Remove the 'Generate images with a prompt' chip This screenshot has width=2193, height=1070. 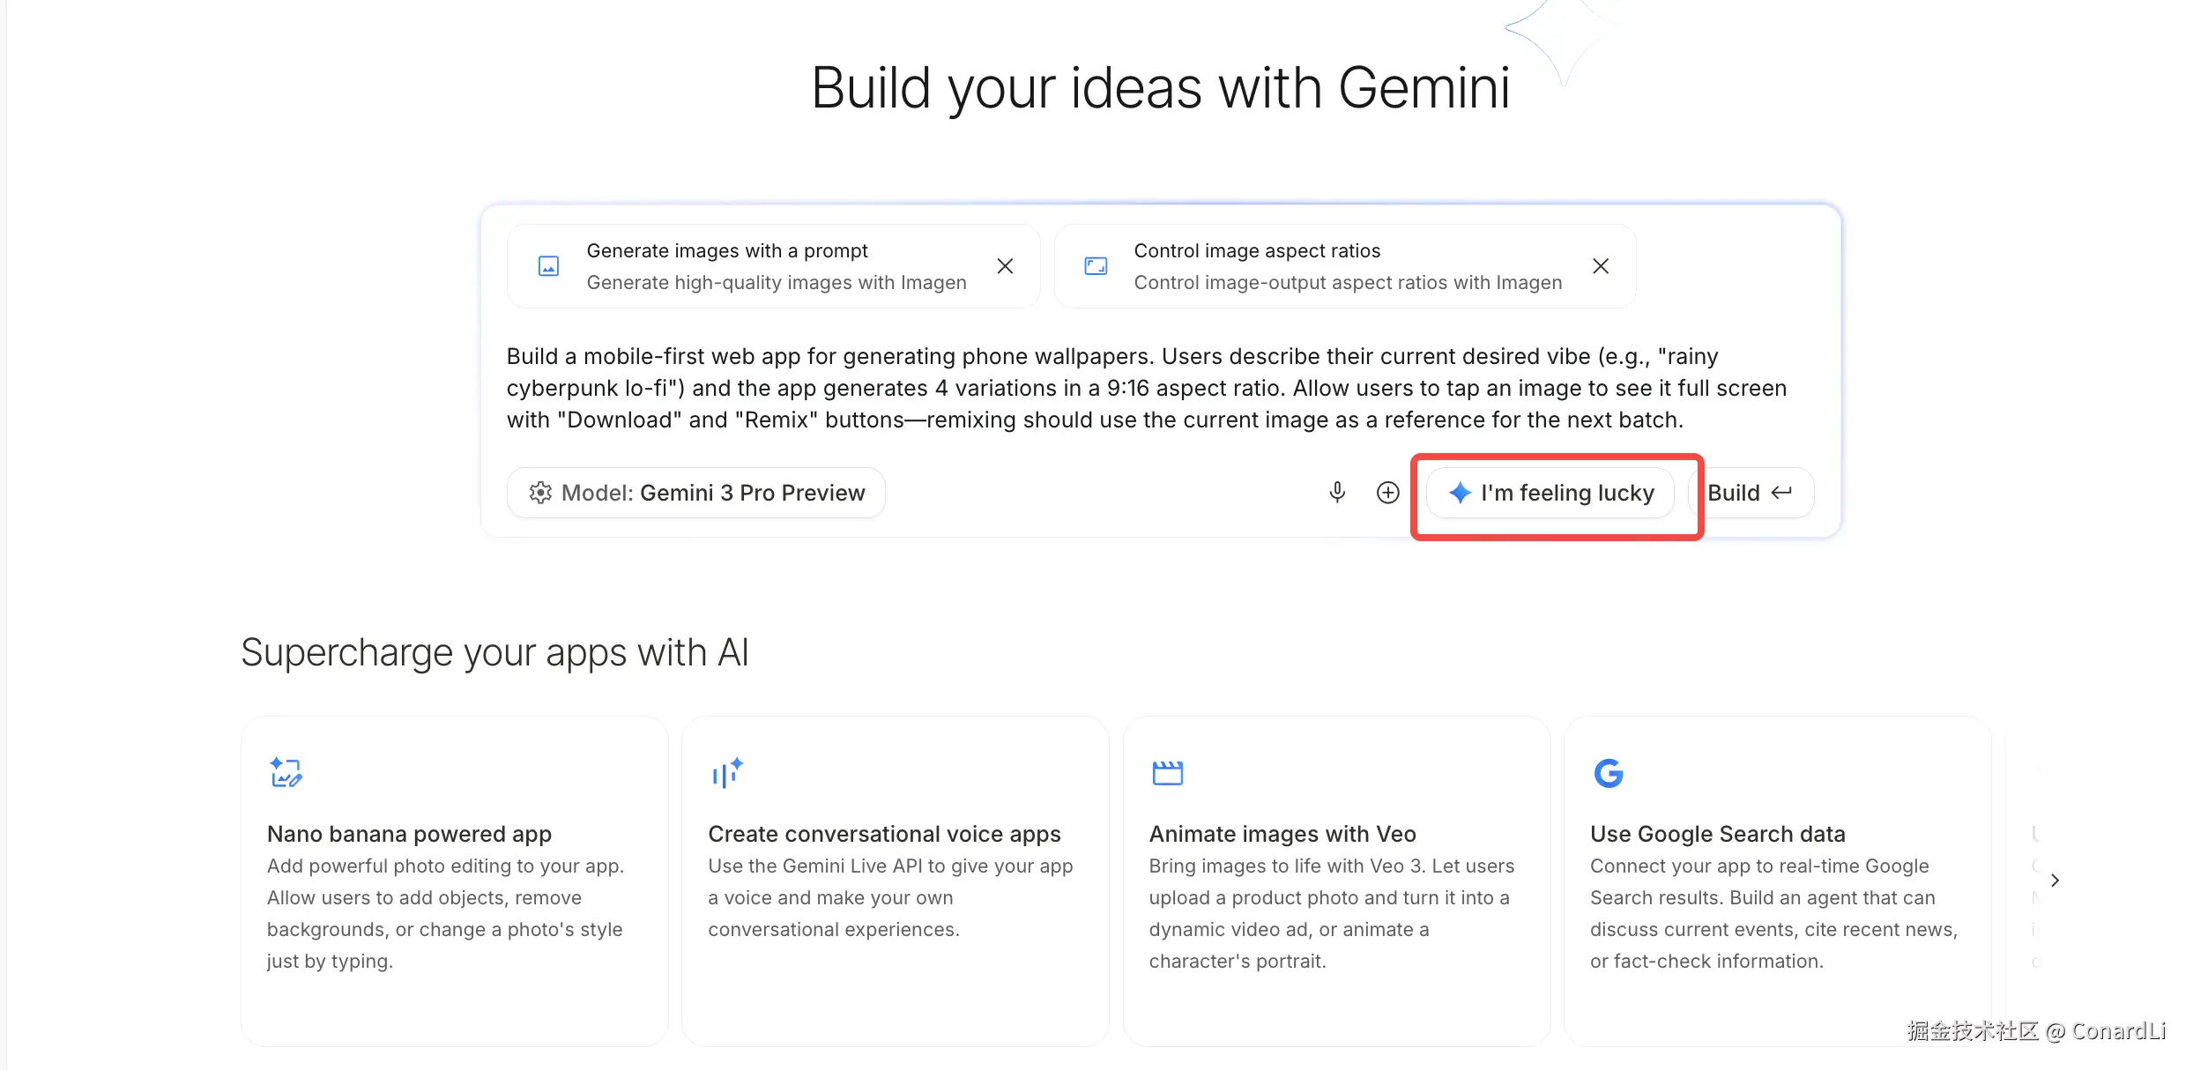click(1005, 266)
